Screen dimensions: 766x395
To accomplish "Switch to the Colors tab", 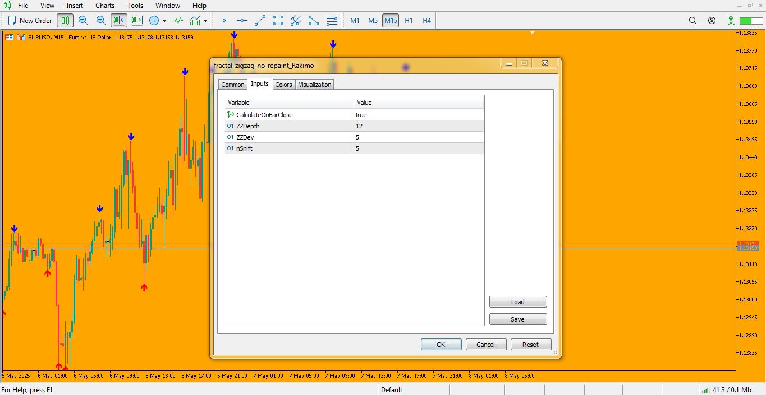I will [x=283, y=85].
